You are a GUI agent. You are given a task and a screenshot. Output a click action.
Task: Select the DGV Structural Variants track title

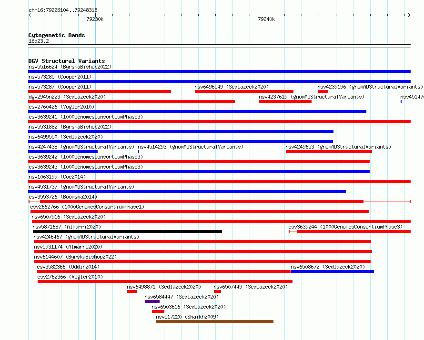click(x=67, y=61)
